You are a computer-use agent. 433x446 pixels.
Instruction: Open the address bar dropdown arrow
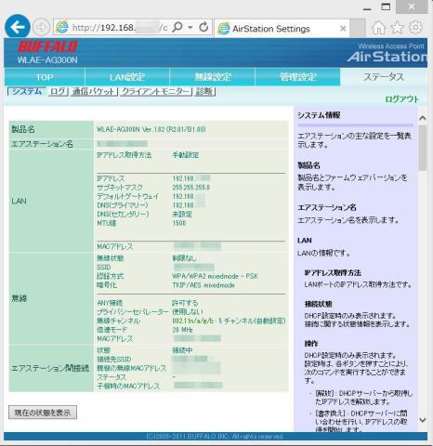190,28
